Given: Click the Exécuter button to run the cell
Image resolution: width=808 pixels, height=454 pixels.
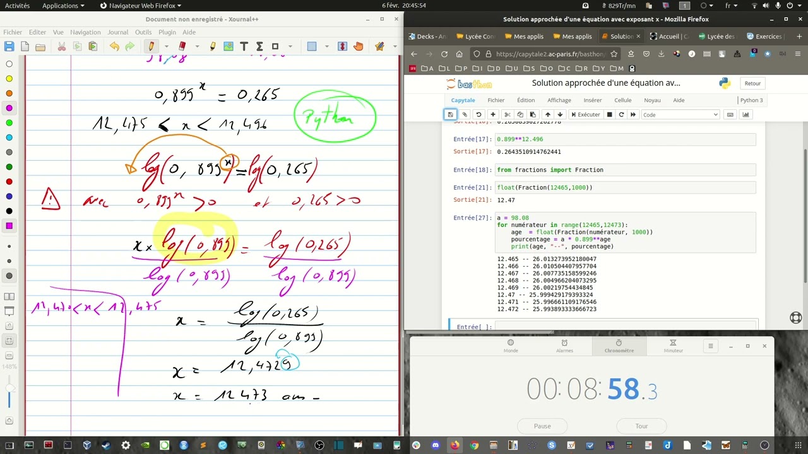Looking at the screenshot, I should pos(585,115).
